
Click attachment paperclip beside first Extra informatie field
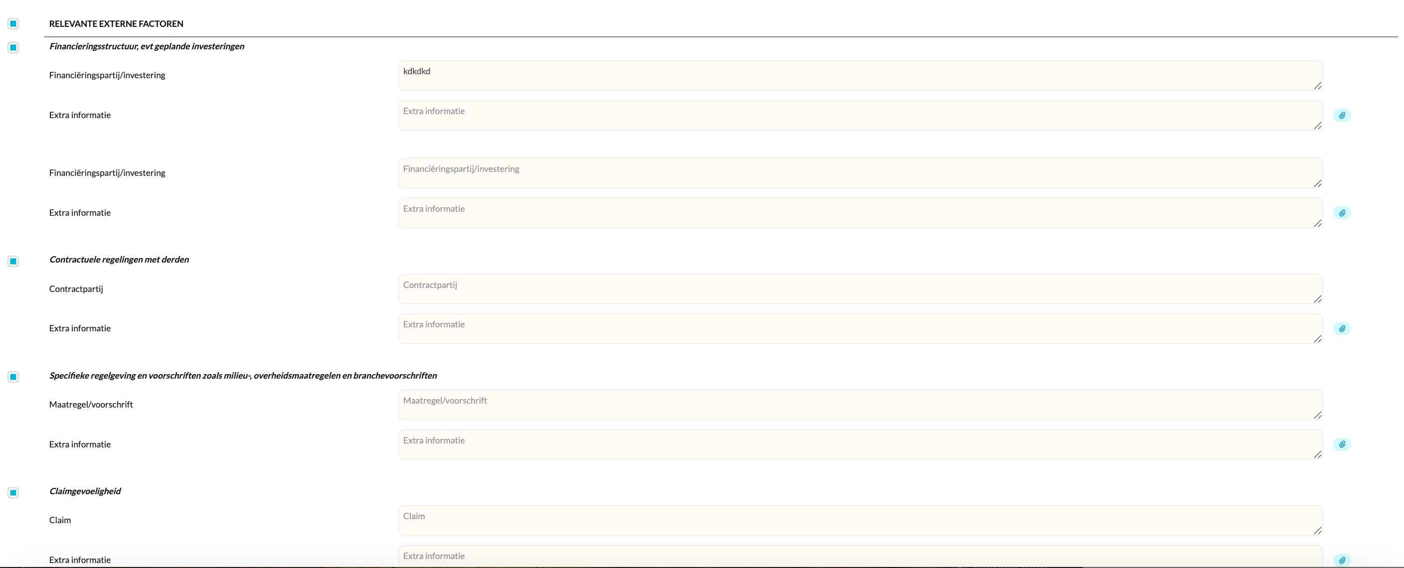(1341, 116)
